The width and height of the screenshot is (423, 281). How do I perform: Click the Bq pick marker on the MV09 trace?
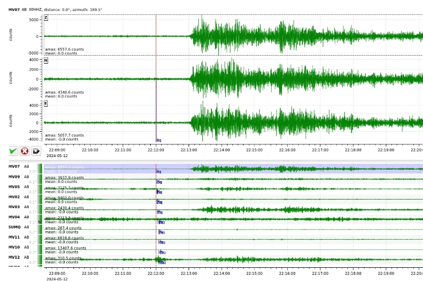coord(159,182)
